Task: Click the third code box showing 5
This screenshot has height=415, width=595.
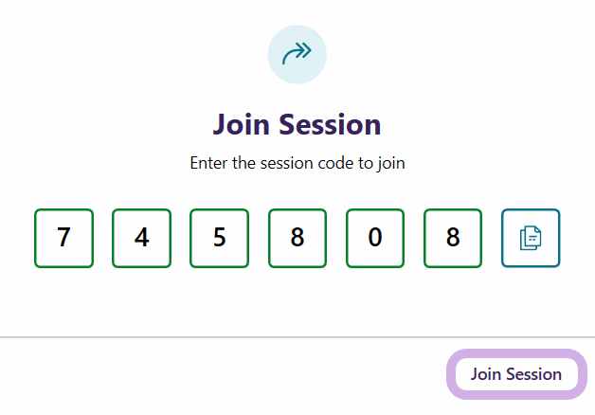Action: click(220, 238)
